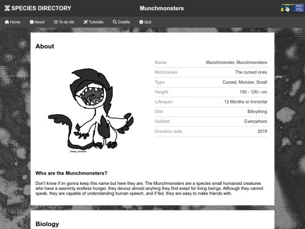
Task: Click the Munchmonster creature illustration
Action: click(x=91, y=110)
